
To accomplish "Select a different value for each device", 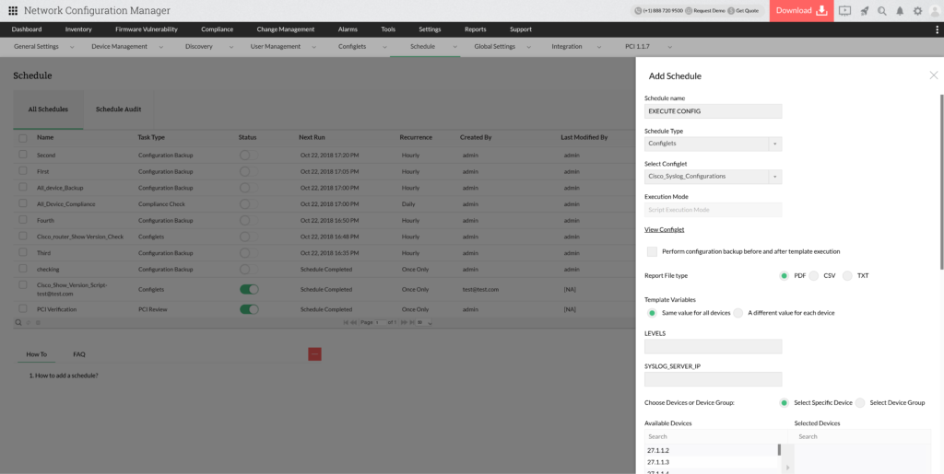I will (x=738, y=313).
